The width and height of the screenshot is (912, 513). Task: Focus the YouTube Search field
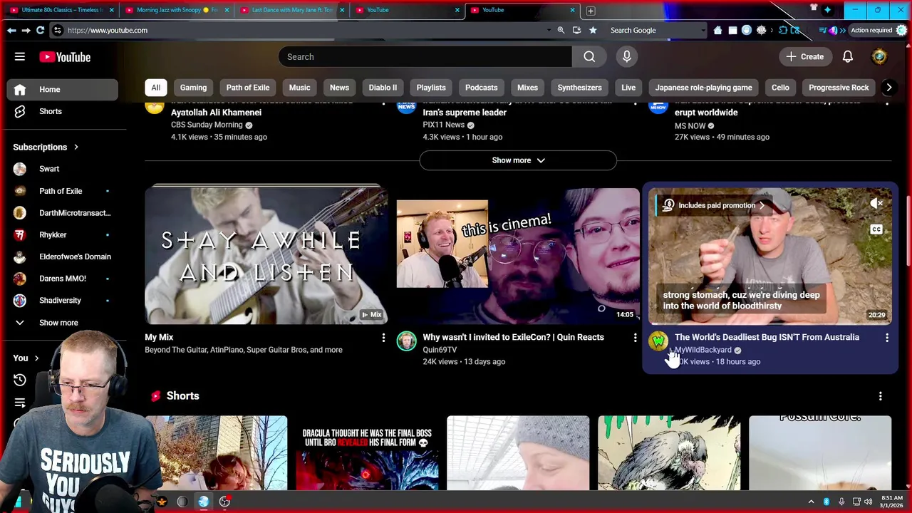click(x=425, y=57)
